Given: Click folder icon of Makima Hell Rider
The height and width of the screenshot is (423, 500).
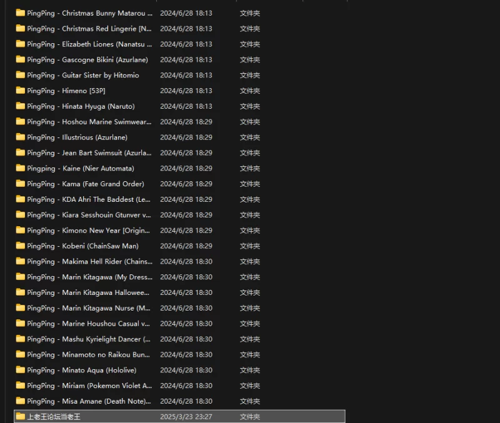Looking at the screenshot, I should pyautogui.click(x=21, y=261).
